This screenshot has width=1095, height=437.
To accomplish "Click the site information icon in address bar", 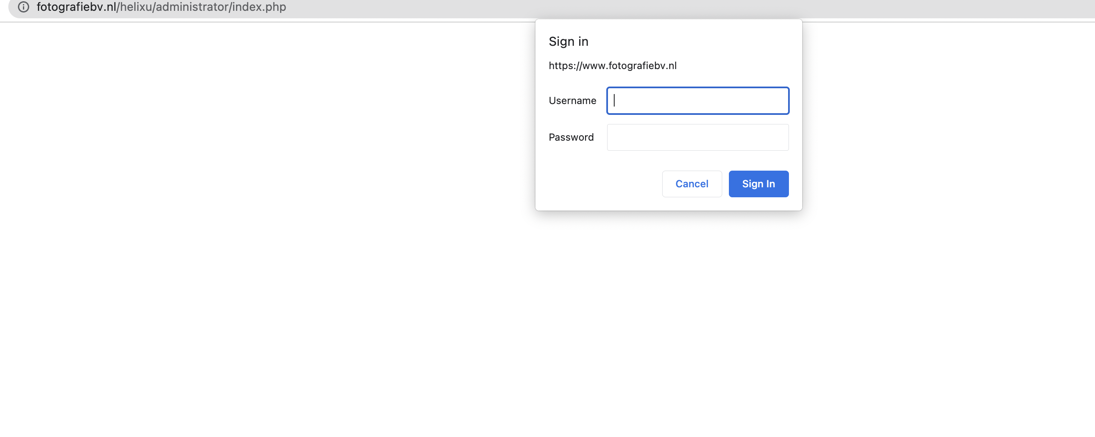I will [x=23, y=7].
